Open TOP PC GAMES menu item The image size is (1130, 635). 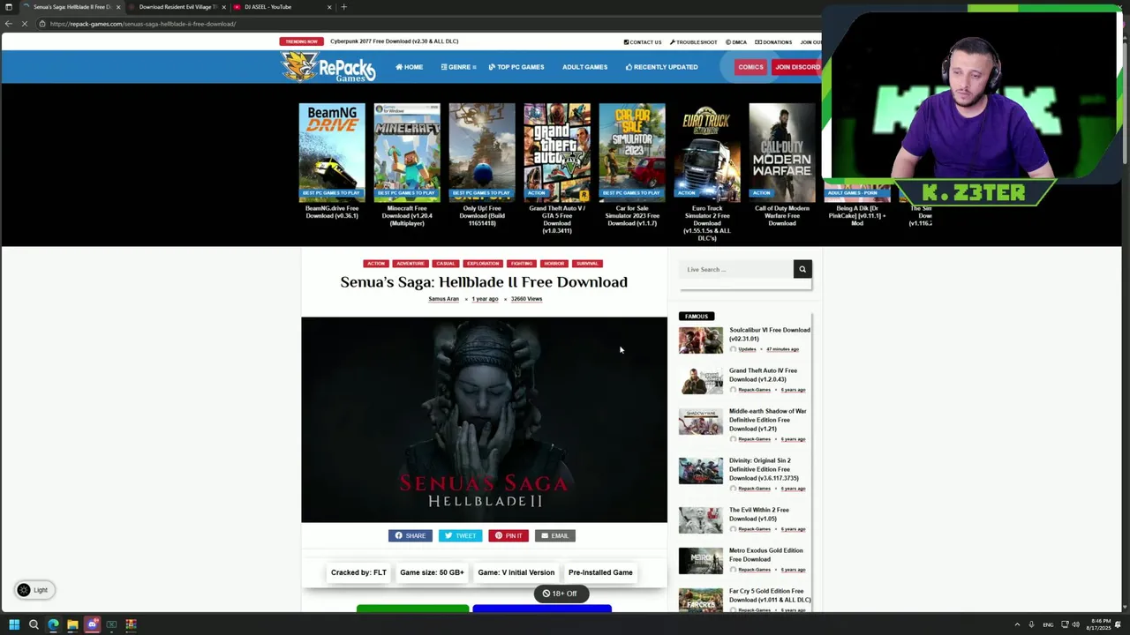point(516,67)
